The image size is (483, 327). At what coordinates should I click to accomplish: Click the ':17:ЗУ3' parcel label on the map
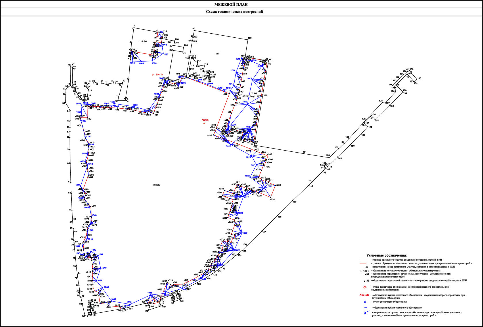(x=157, y=185)
